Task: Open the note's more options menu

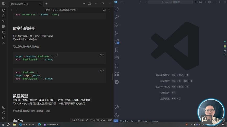Action: (109, 10)
